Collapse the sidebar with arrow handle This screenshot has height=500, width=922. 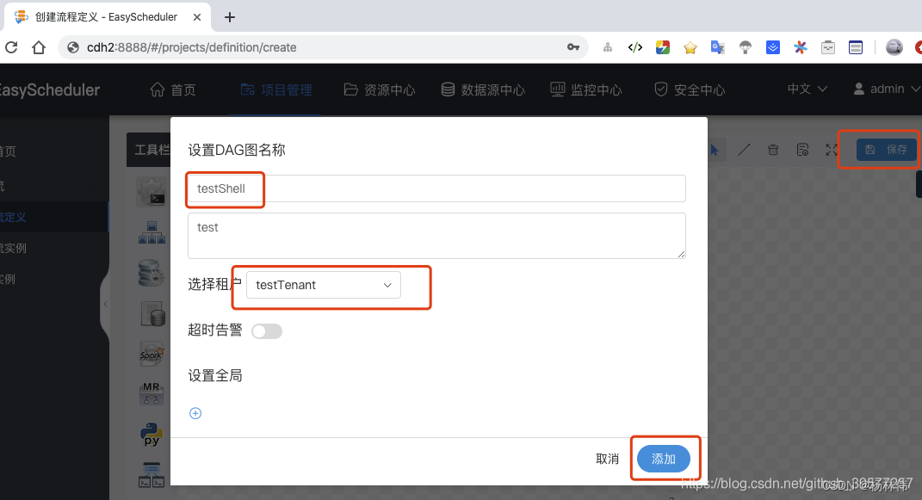(x=105, y=304)
